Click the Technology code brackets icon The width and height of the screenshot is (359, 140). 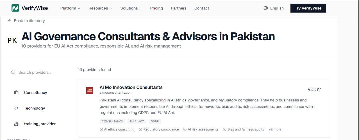tap(16, 108)
